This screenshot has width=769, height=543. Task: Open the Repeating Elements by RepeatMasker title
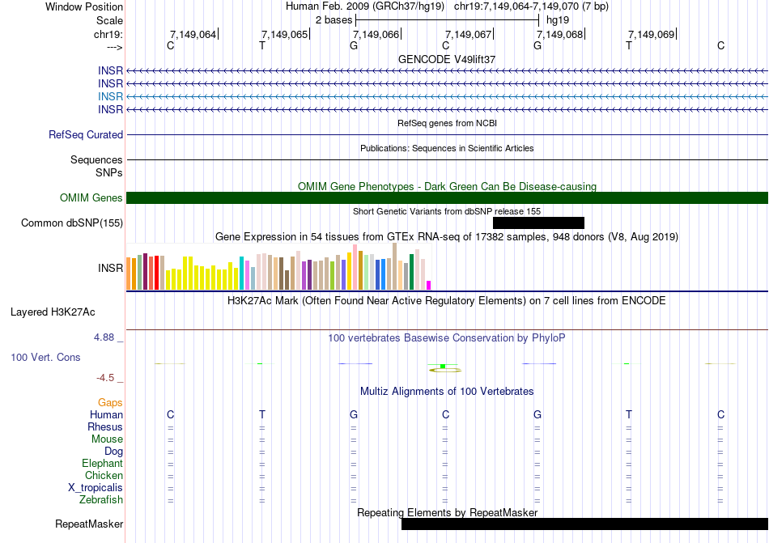point(447,512)
